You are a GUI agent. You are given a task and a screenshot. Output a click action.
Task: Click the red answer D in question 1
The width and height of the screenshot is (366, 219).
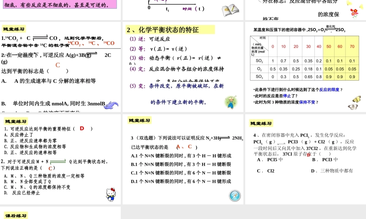82,128
